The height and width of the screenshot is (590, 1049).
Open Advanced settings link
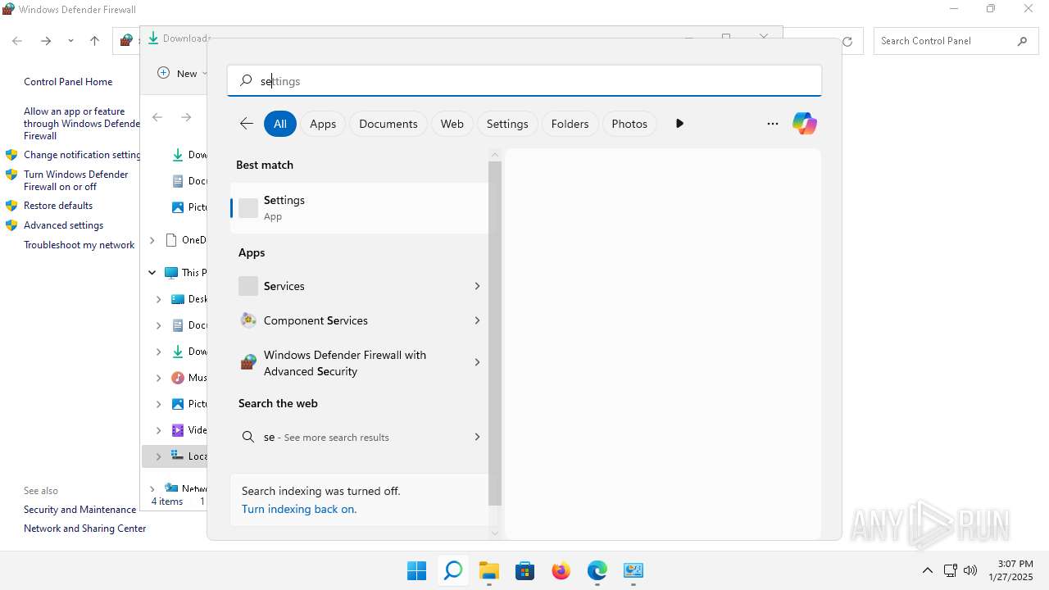(x=63, y=225)
